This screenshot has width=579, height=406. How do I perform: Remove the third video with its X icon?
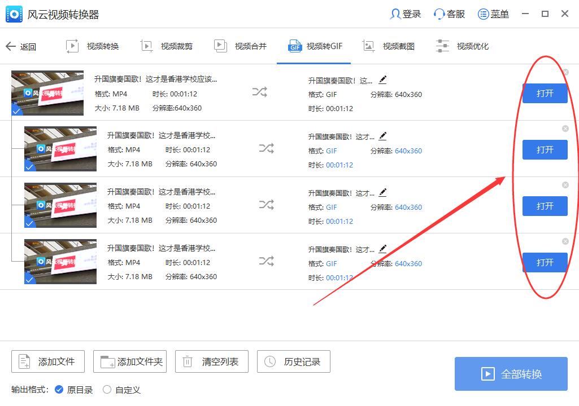pyautogui.click(x=565, y=185)
